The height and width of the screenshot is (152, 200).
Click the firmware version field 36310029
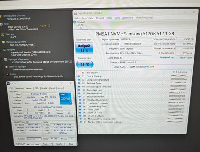tap(136, 39)
